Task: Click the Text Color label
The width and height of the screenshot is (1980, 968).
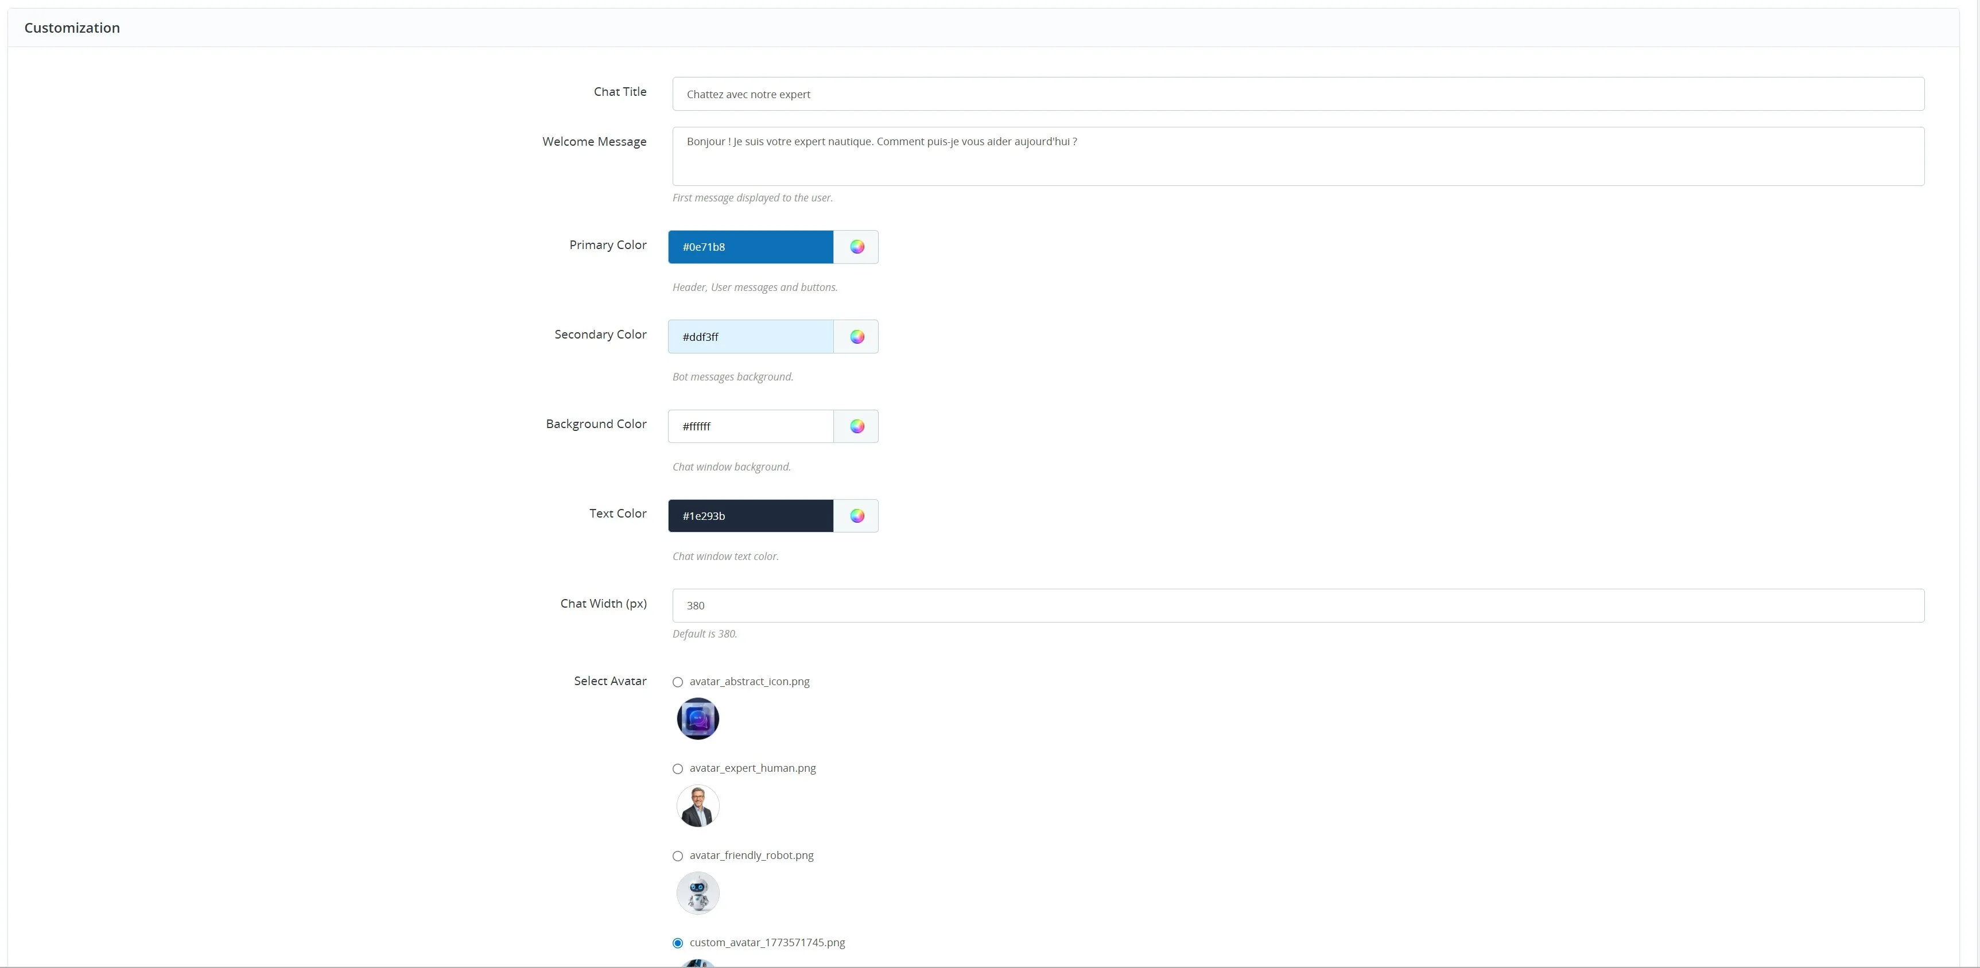Action: point(618,513)
